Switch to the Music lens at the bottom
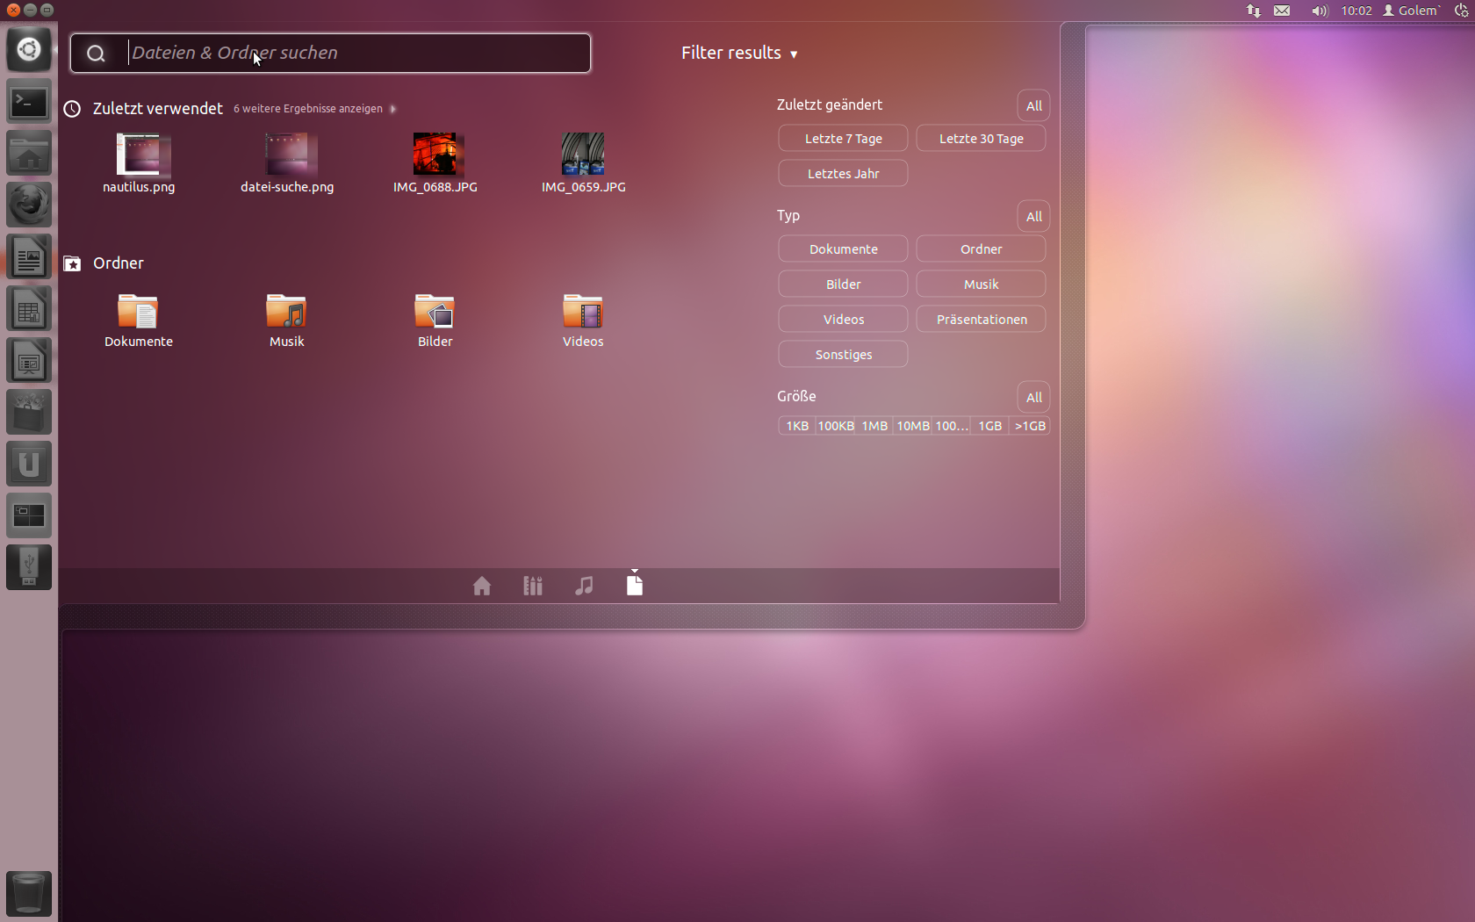 point(584,585)
